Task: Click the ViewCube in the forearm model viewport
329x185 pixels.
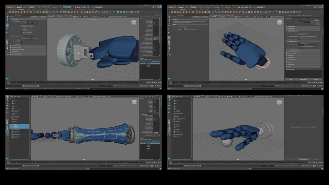Action: (134, 102)
